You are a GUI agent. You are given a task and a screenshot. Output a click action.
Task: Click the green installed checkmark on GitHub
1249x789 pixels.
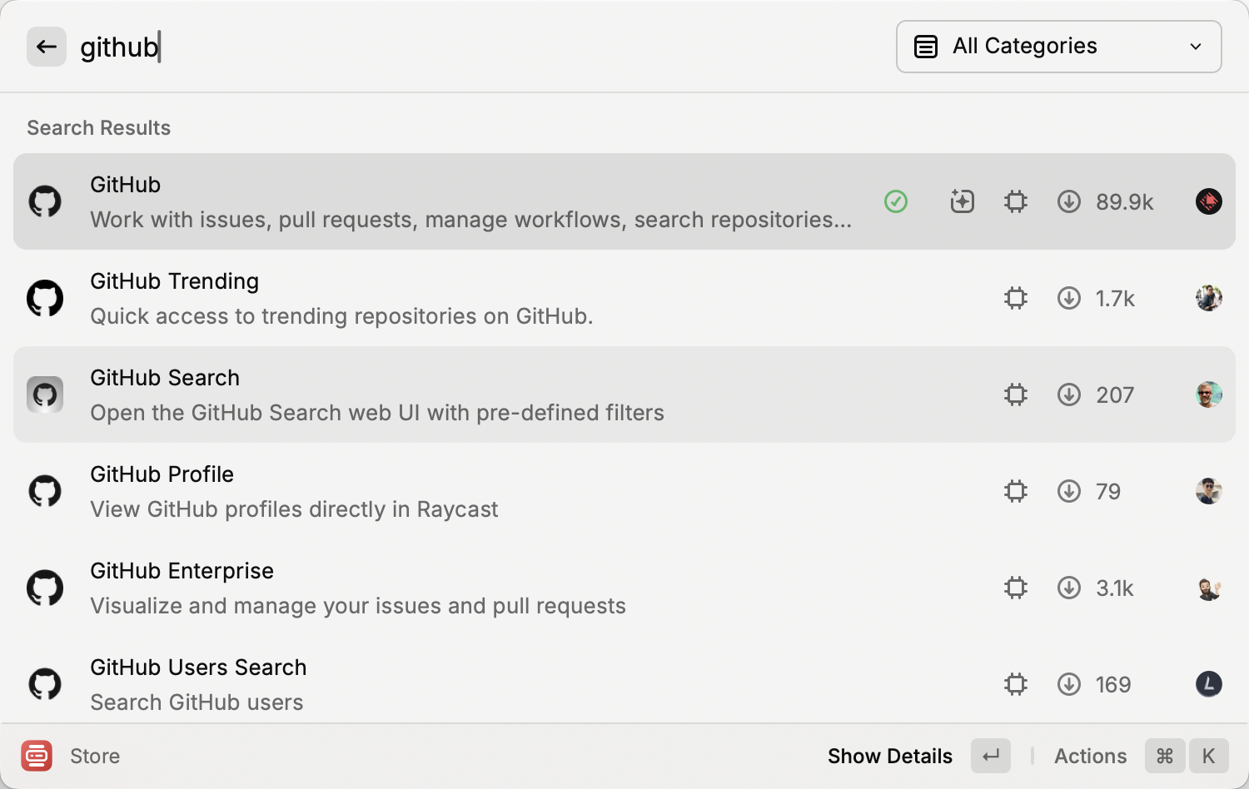point(896,201)
